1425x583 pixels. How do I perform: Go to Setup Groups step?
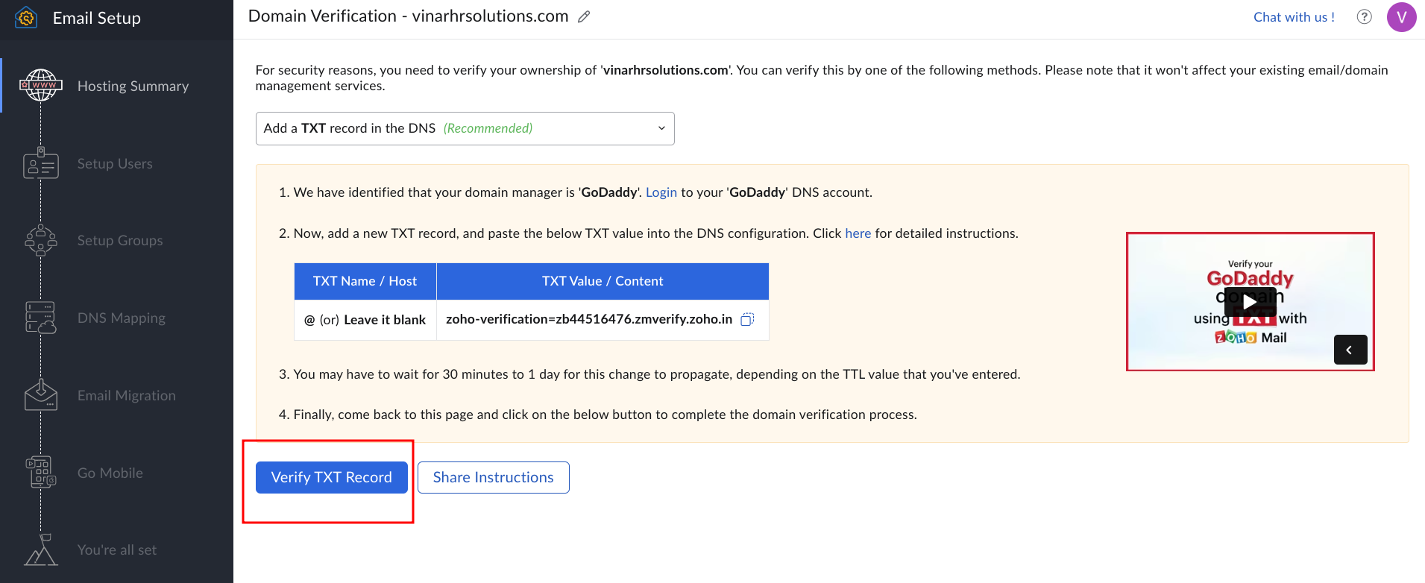[119, 241]
